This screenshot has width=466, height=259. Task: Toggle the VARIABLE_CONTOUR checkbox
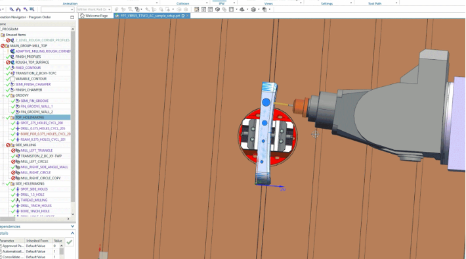pyautogui.click(x=12, y=79)
